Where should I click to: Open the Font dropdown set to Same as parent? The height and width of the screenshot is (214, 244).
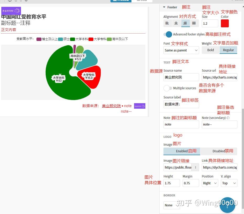pos(181,50)
